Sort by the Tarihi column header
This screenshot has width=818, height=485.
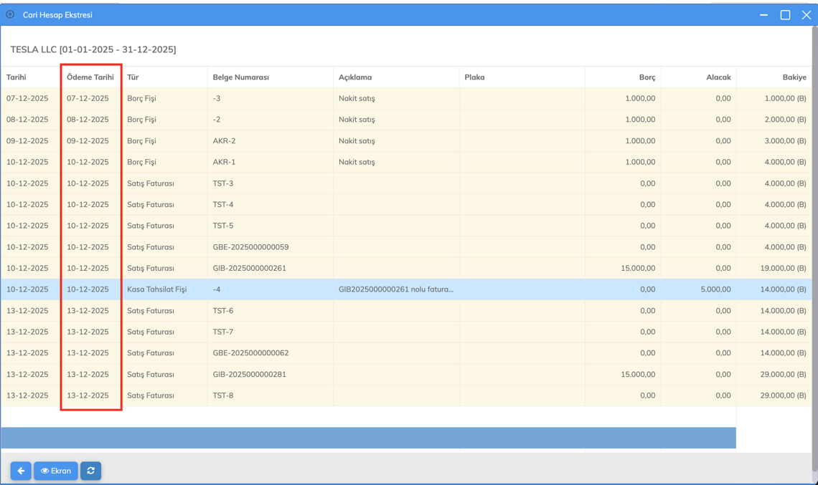(17, 77)
